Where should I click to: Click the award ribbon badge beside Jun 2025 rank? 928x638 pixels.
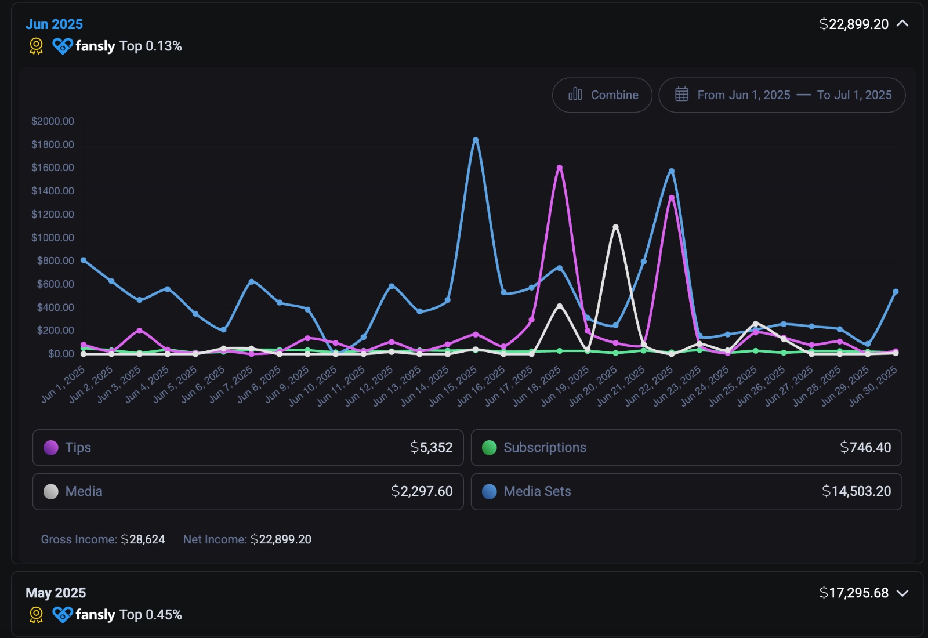tap(36, 46)
